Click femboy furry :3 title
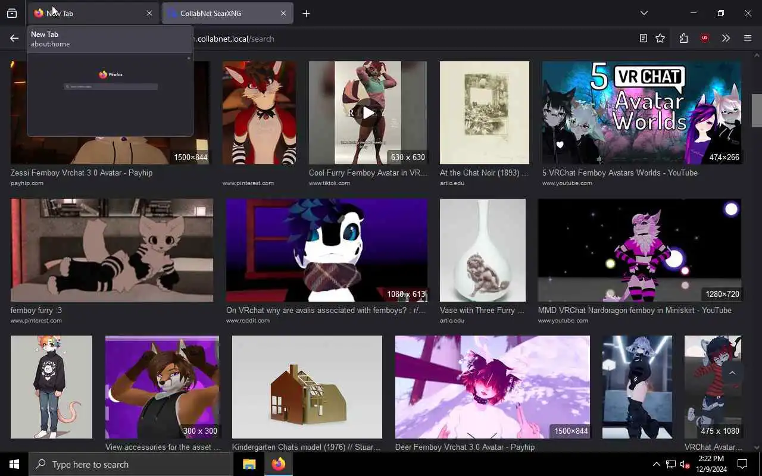Image resolution: width=762 pixels, height=476 pixels. tap(36, 310)
